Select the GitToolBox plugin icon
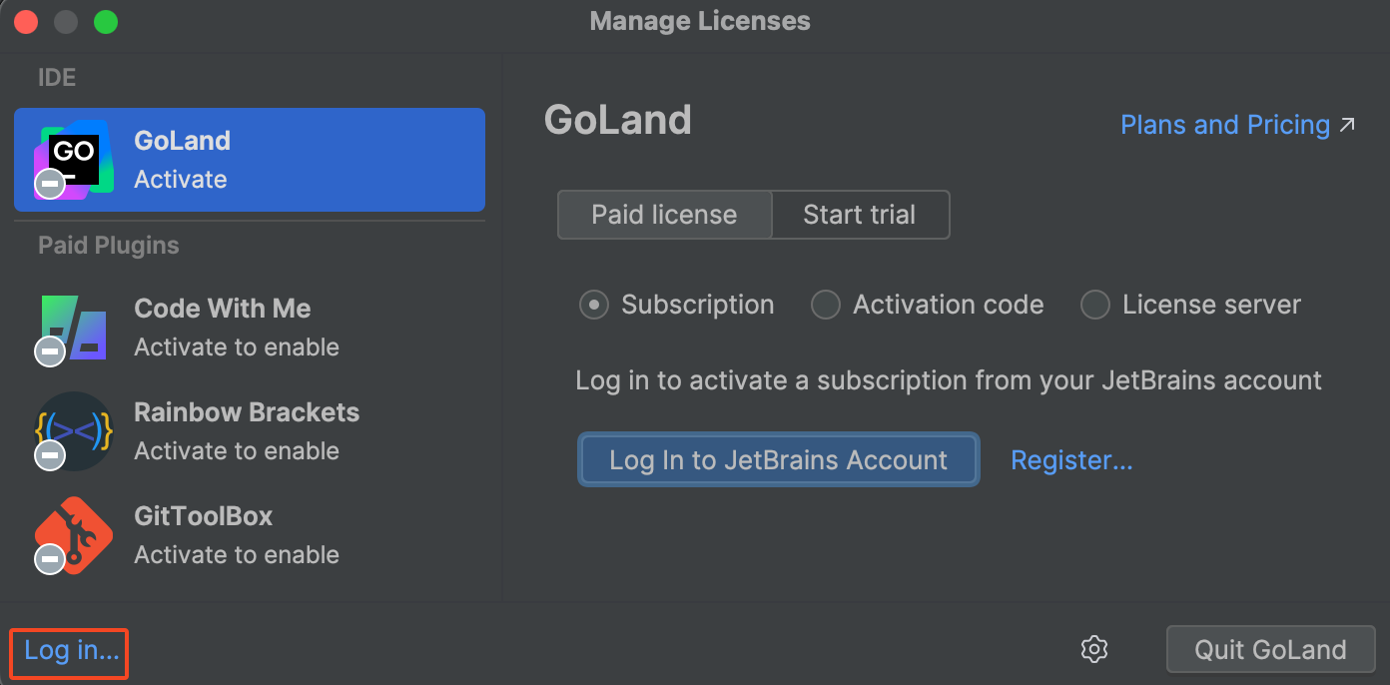This screenshot has width=1390, height=685. pyautogui.click(x=73, y=535)
